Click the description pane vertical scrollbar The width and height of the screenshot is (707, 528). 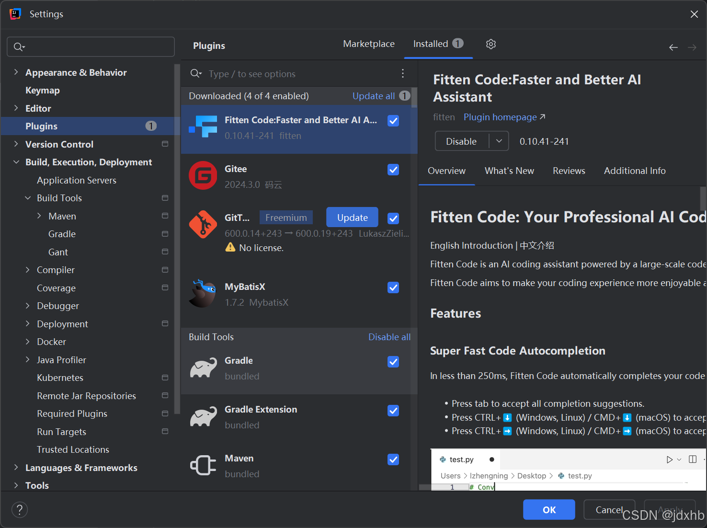pyautogui.click(x=703, y=198)
